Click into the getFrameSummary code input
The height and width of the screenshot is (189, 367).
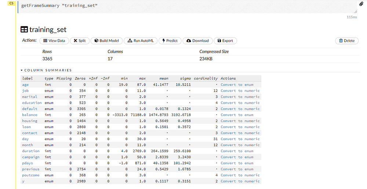188,7
